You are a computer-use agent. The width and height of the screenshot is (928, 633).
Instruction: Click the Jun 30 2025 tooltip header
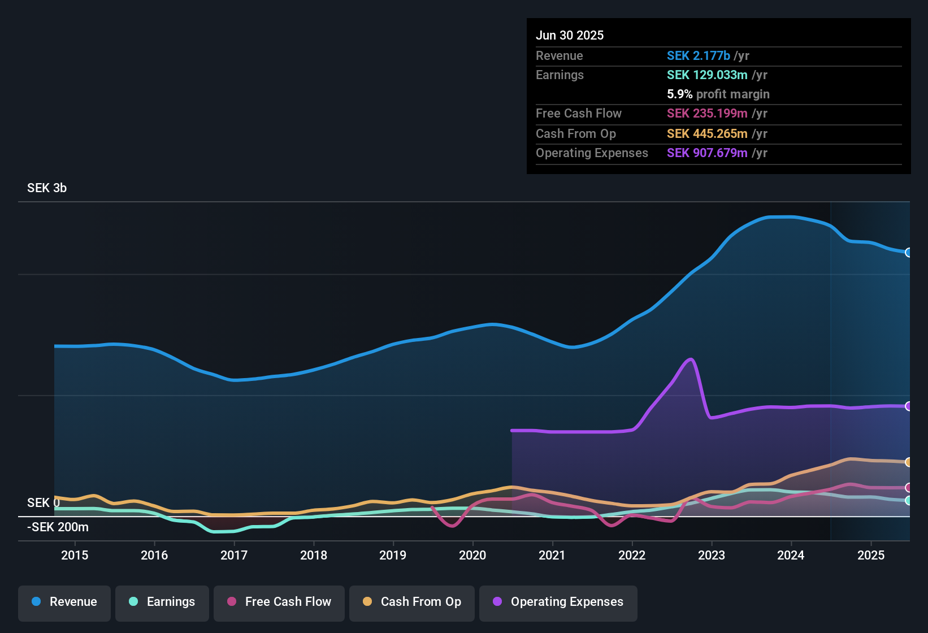coord(570,36)
